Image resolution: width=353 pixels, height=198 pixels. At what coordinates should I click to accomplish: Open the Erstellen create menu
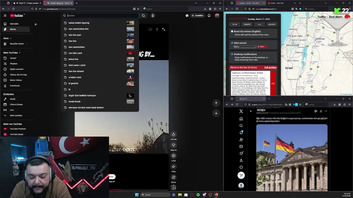click(x=197, y=16)
